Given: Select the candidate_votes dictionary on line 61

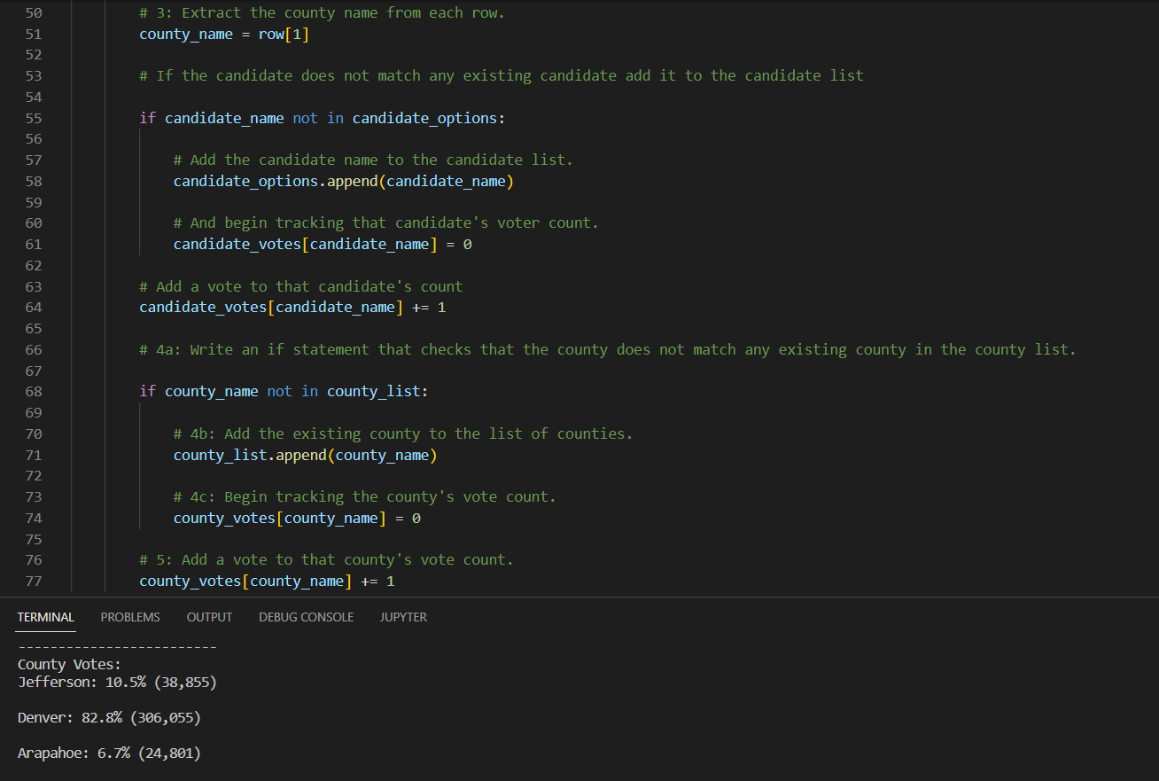Looking at the screenshot, I should (236, 244).
